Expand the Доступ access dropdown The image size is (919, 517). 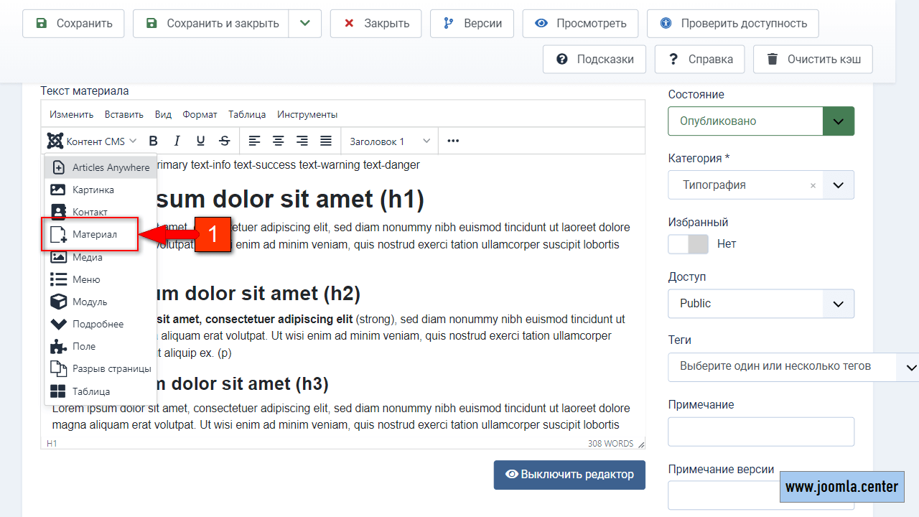pyautogui.click(x=761, y=304)
